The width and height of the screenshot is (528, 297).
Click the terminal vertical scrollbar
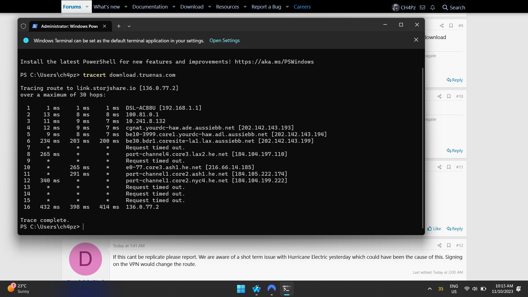point(423,148)
